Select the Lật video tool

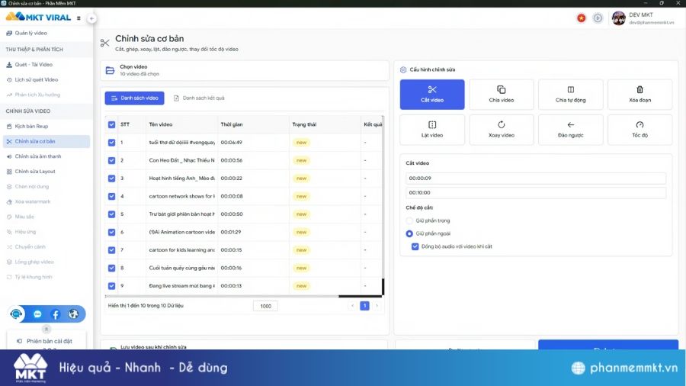tap(432, 130)
